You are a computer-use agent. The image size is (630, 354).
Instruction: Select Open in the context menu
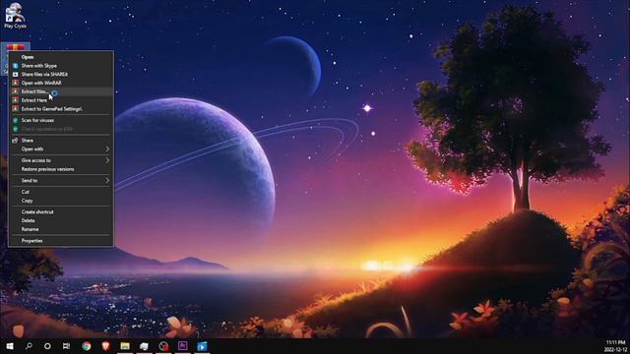tap(61, 57)
